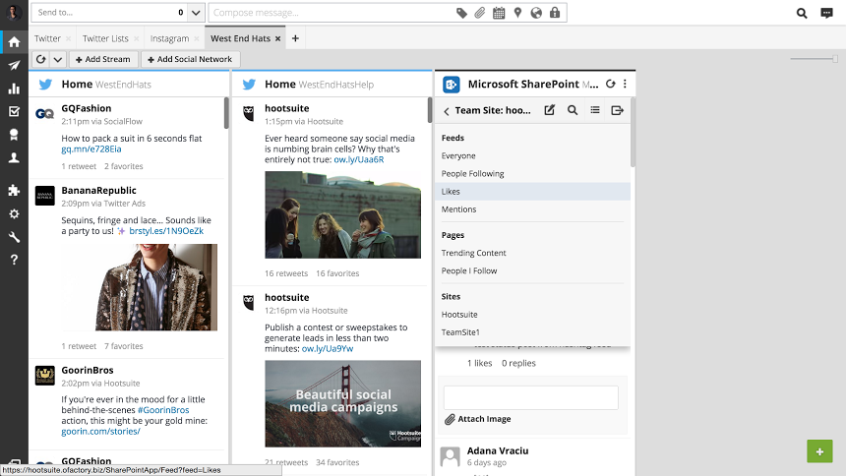Screen dimensions: 846x476
Task: Click the Attach Image button
Action: [478, 419]
